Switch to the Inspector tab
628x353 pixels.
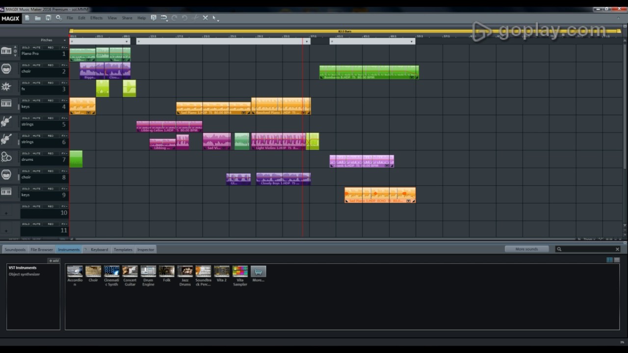pos(146,250)
